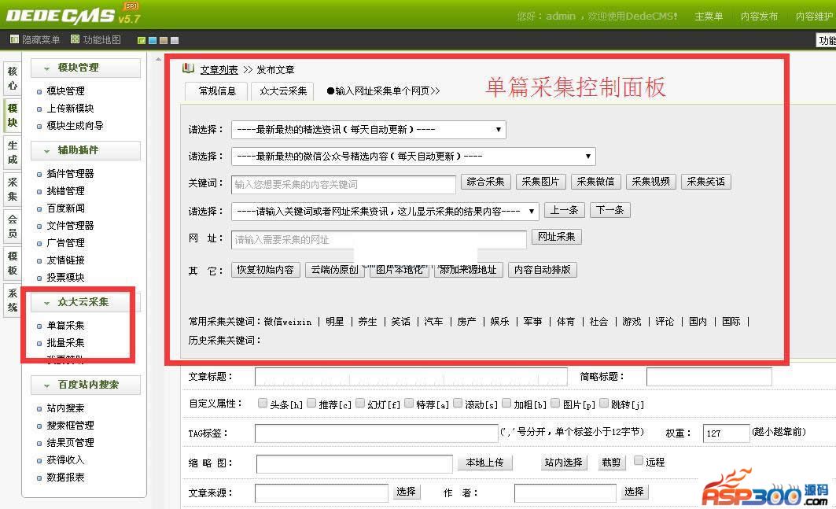Open 数据报表 in sidebar

tap(65, 477)
